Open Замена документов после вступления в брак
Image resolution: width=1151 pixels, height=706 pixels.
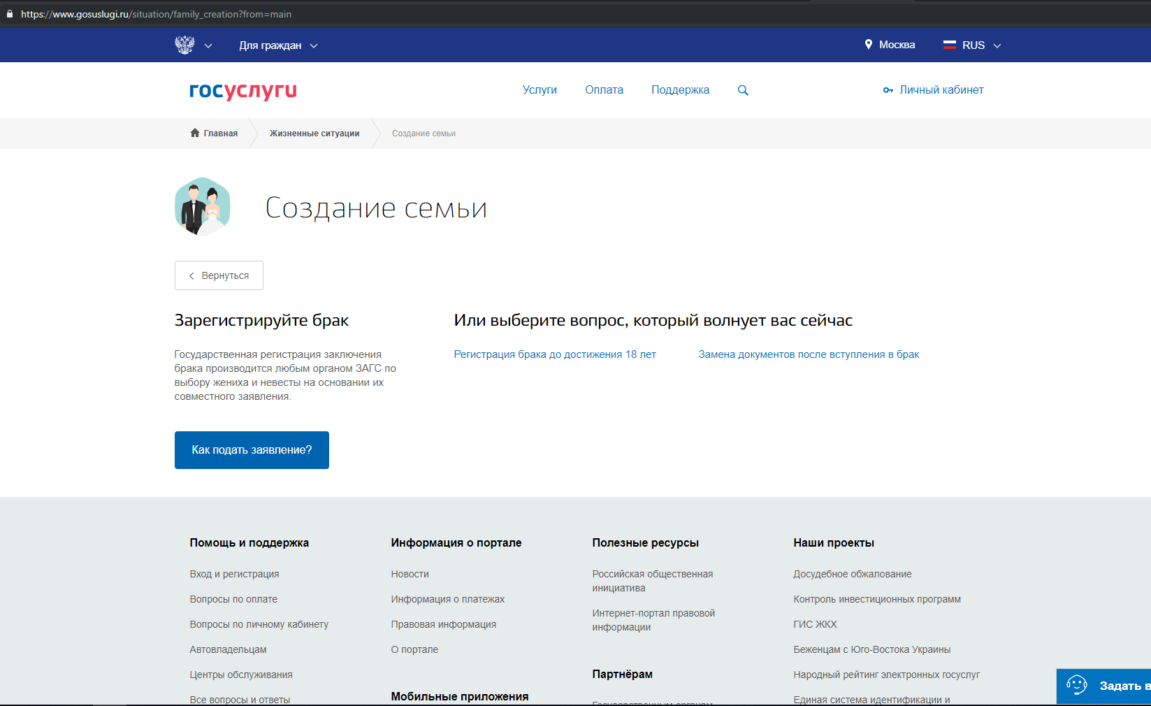point(809,354)
